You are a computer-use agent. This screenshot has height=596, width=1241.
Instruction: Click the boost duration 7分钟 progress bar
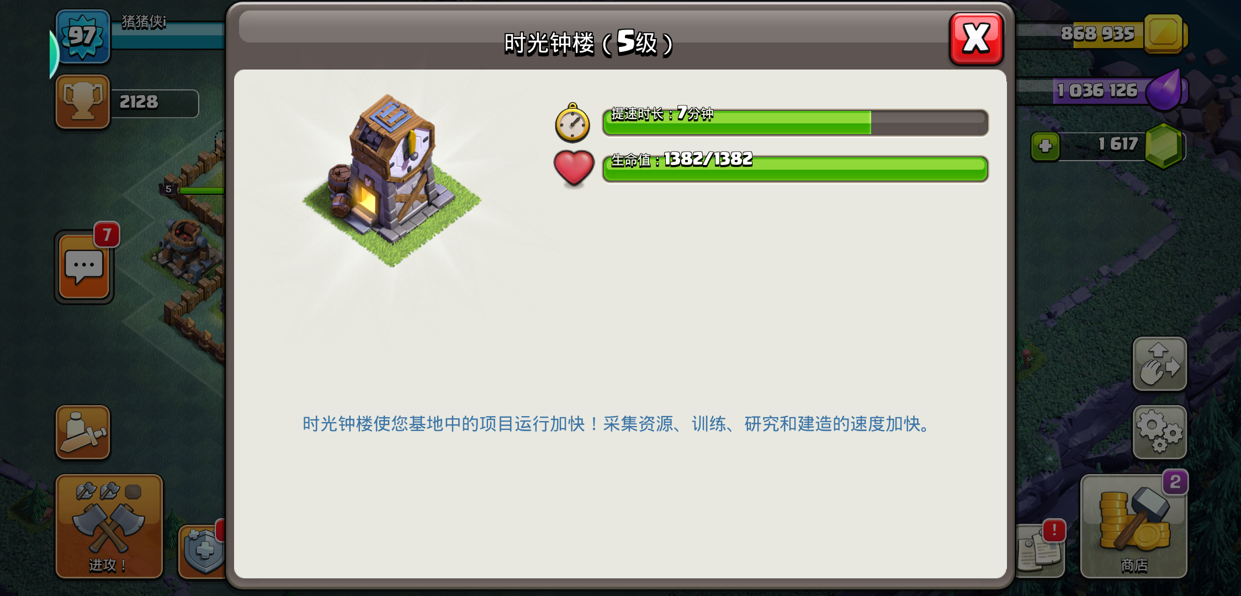795,123
